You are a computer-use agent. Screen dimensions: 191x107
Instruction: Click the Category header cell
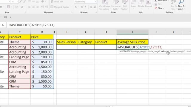click(86, 42)
